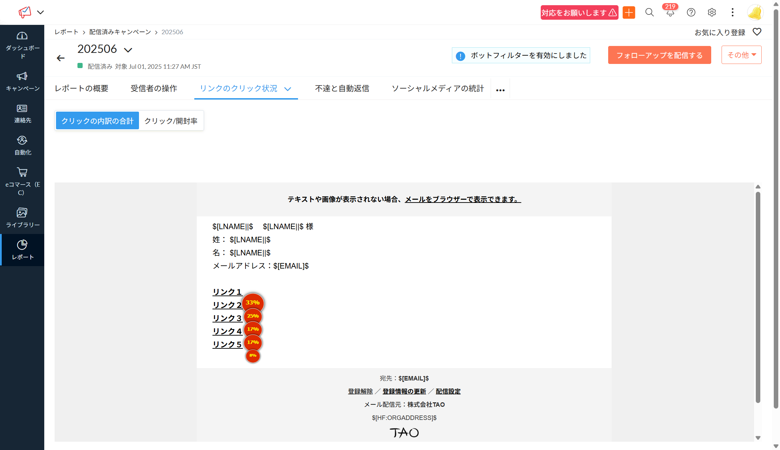780x450 pixels.
Task: Open eCommerce cart sidebar icon
Action: [22, 172]
